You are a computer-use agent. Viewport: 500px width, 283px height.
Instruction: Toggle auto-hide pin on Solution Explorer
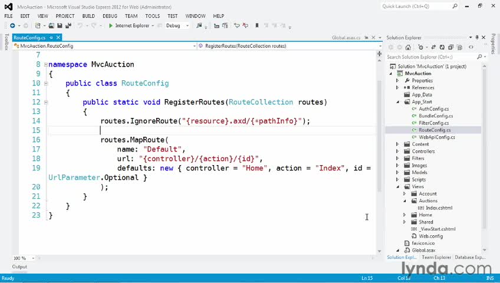pyautogui.click(x=477, y=37)
